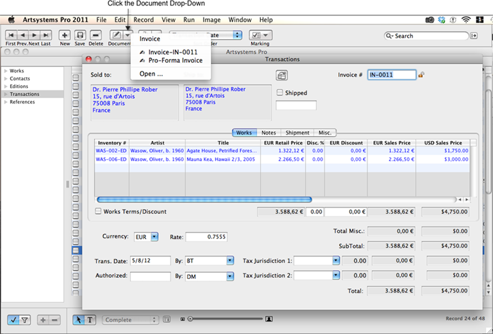Go to the First record
Viewport: 493px width, 334px height.
(11, 35)
